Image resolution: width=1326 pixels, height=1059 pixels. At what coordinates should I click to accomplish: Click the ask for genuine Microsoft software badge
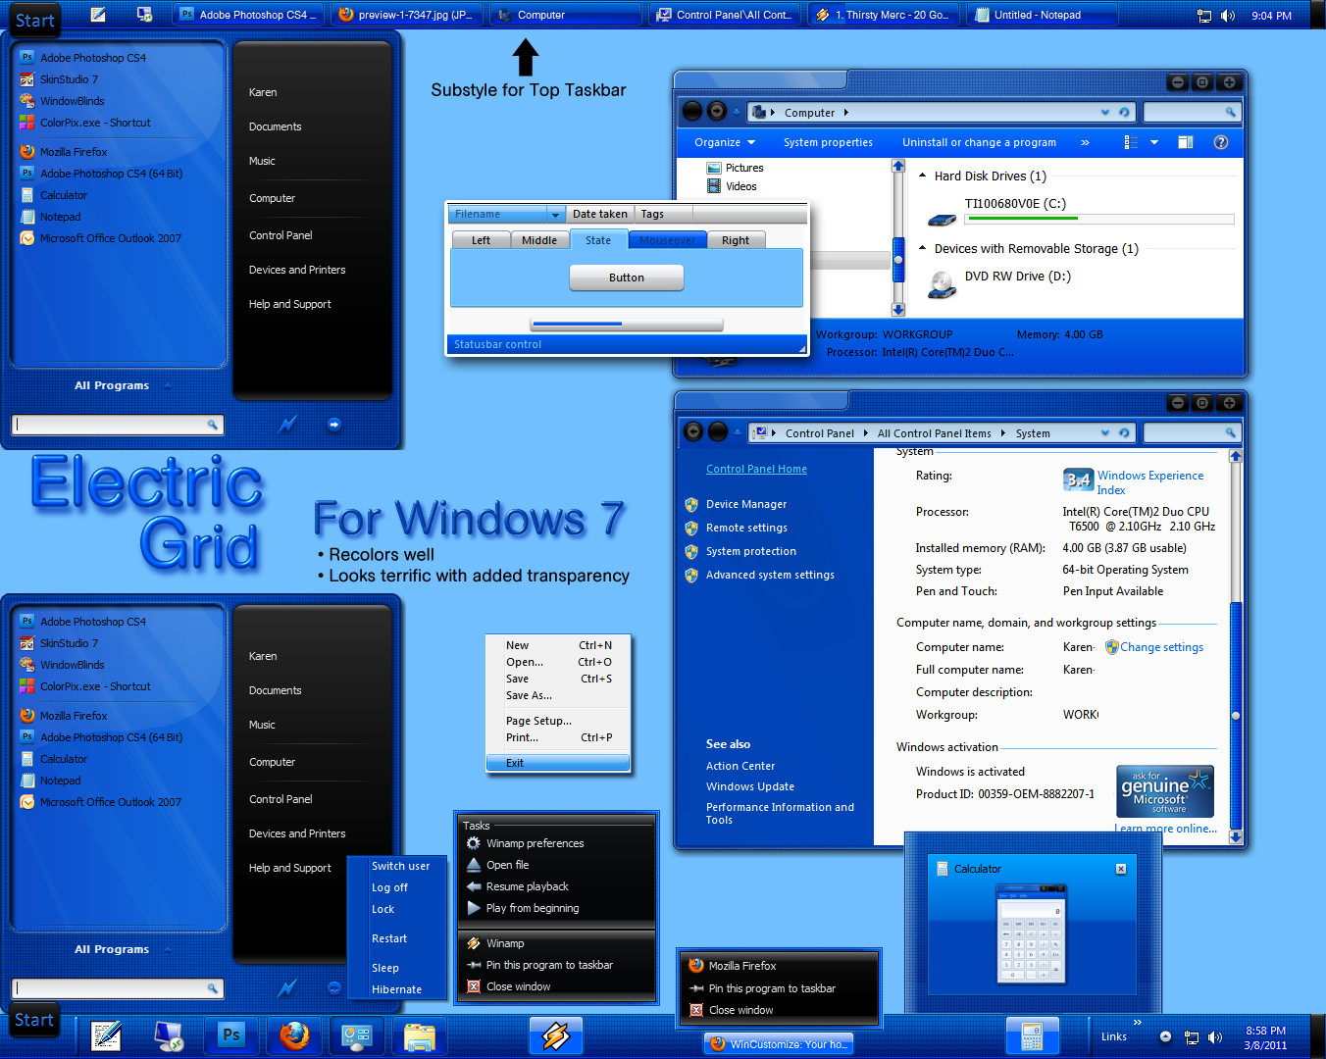pyautogui.click(x=1165, y=791)
